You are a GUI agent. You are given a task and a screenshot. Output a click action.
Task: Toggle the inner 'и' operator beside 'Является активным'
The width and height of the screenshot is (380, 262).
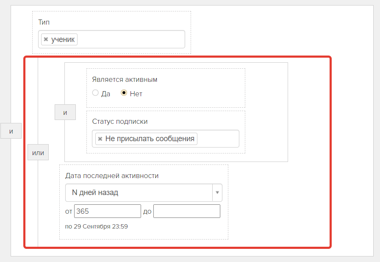pyautogui.click(x=65, y=112)
